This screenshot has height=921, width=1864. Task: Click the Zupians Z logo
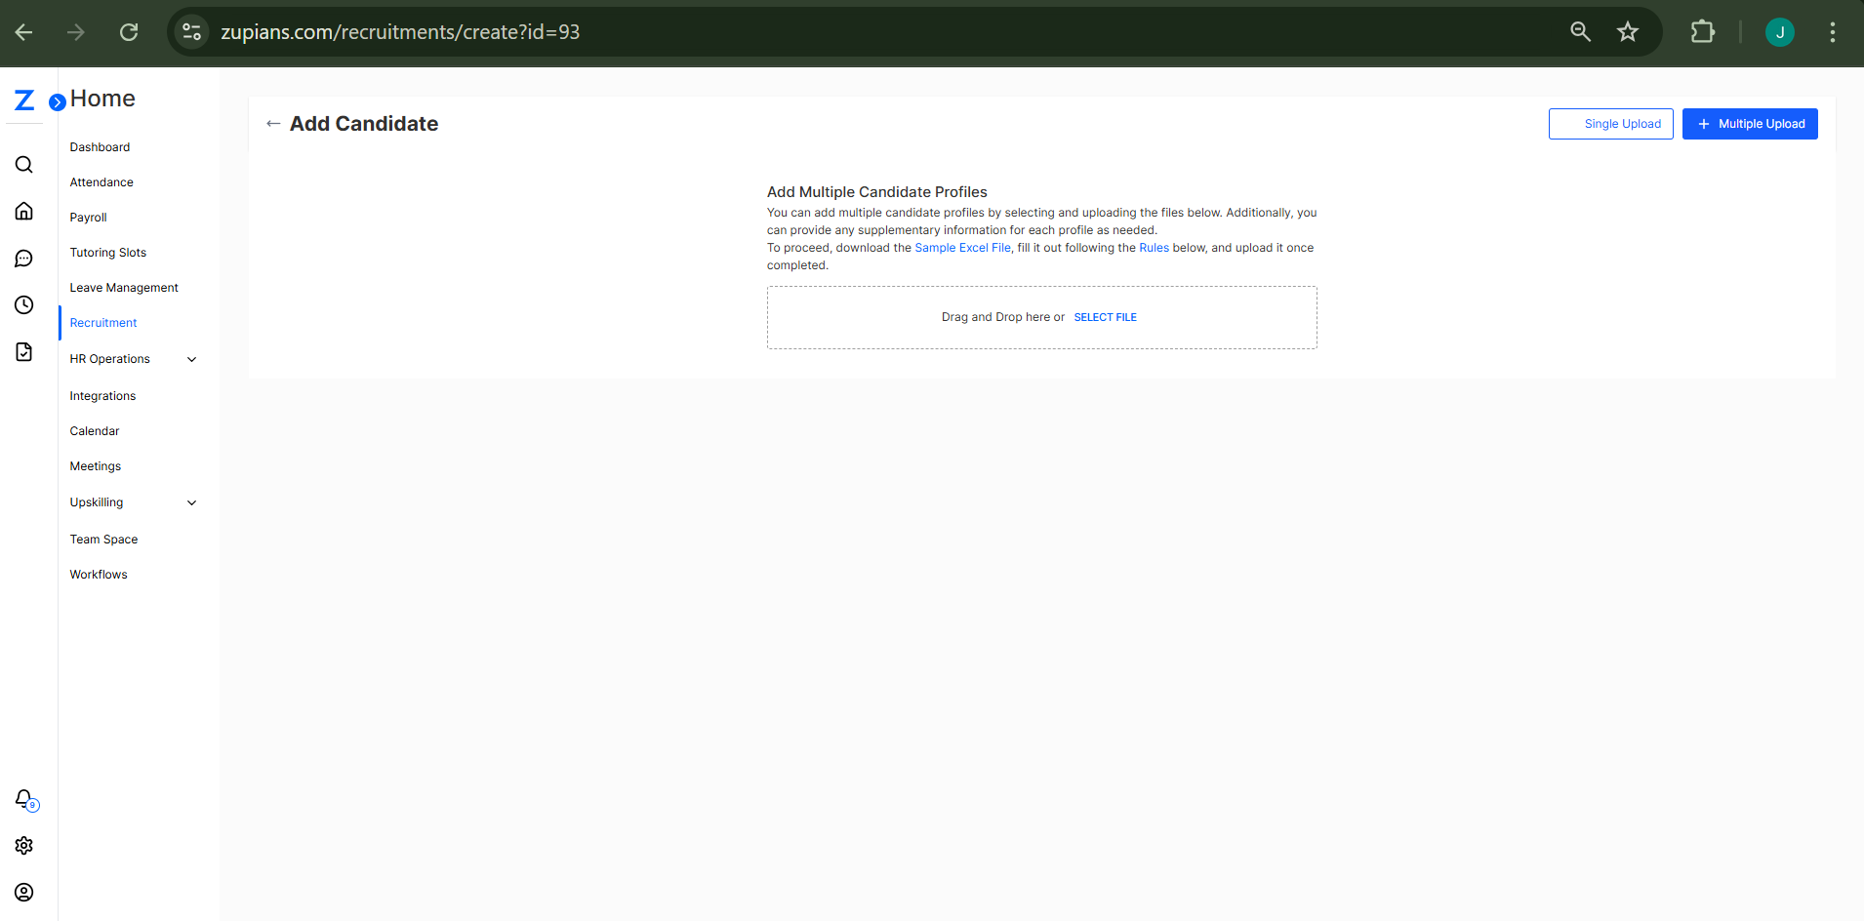[x=23, y=99]
